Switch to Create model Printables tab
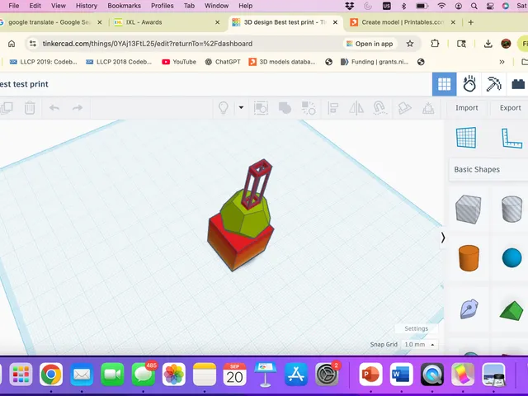528x396 pixels. coord(403,22)
